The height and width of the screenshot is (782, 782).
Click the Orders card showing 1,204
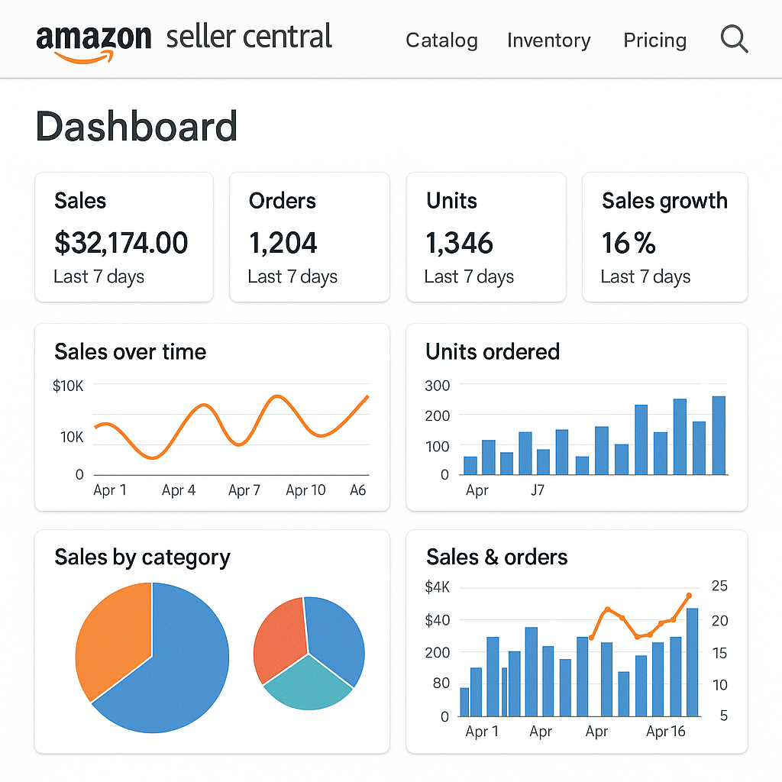(x=309, y=237)
